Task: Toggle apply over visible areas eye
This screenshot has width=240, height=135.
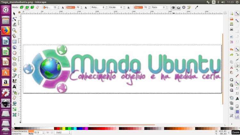Action: coord(173,7)
